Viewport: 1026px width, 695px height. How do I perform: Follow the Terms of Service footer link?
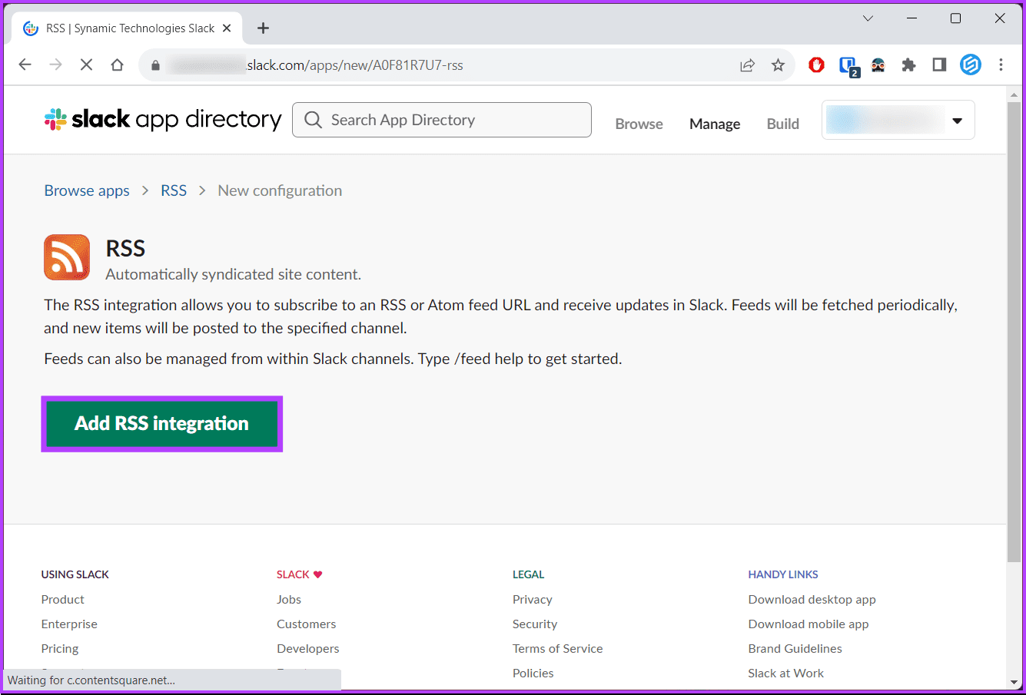557,648
